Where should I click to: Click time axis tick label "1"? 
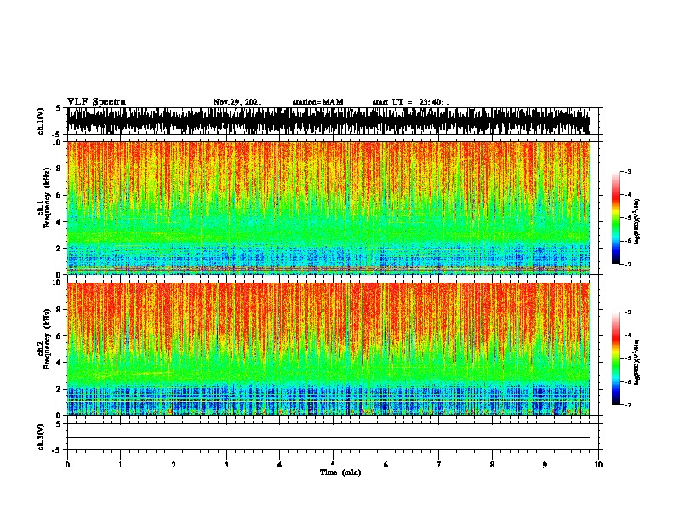point(120,465)
